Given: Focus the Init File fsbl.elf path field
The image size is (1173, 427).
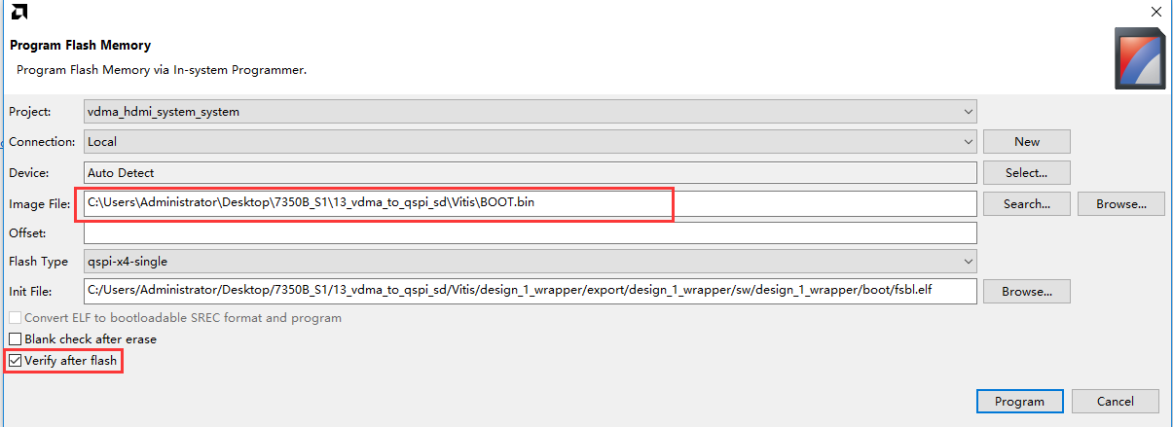Looking at the screenshot, I should 530,291.
